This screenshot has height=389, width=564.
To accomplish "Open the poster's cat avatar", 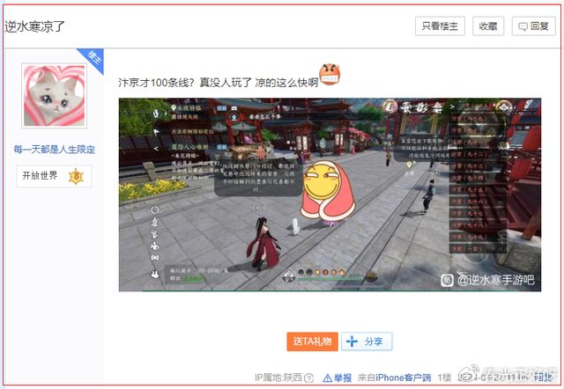I will 55,96.
